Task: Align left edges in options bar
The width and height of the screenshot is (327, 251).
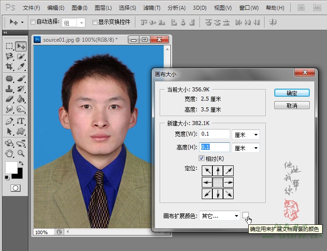Action: [174, 22]
